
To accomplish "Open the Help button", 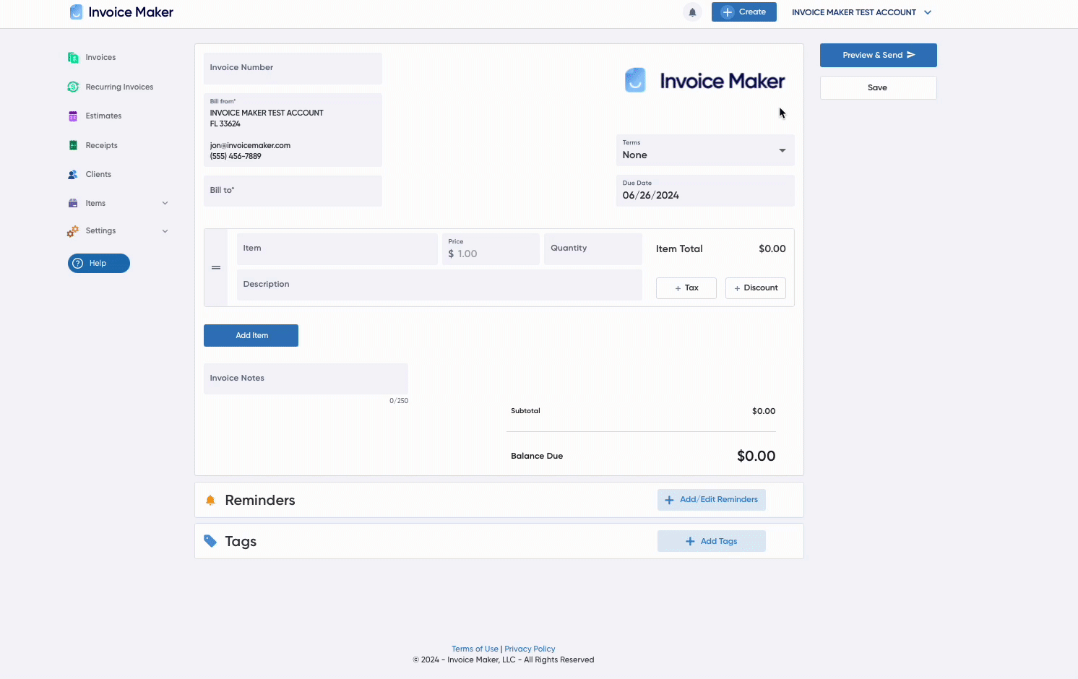I will pos(99,264).
